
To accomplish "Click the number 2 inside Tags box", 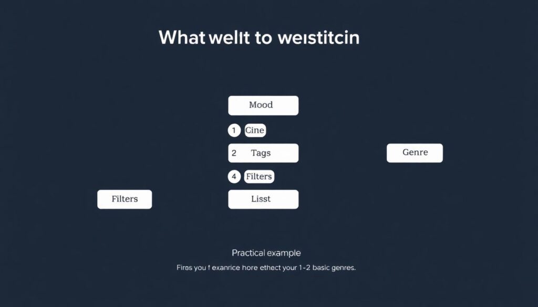I will coord(234,153).
